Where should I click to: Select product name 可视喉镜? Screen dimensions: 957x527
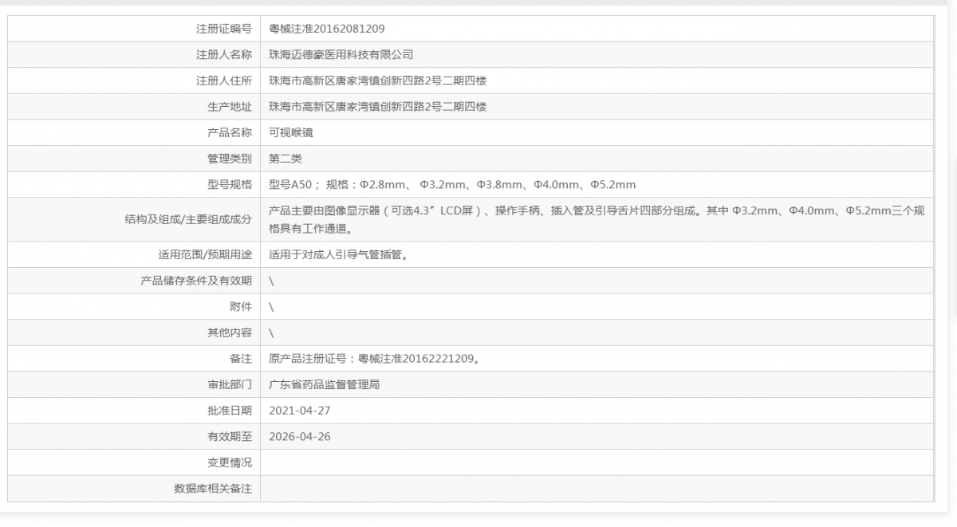[291, 133]
